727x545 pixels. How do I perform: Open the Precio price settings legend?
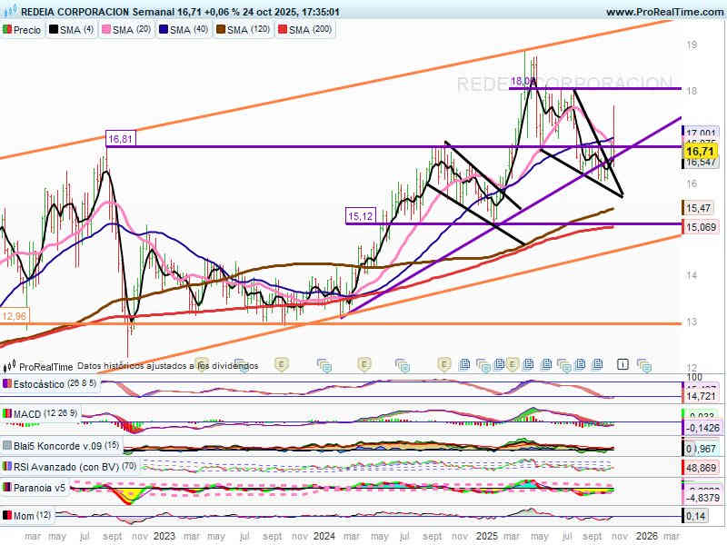point(23,30)
